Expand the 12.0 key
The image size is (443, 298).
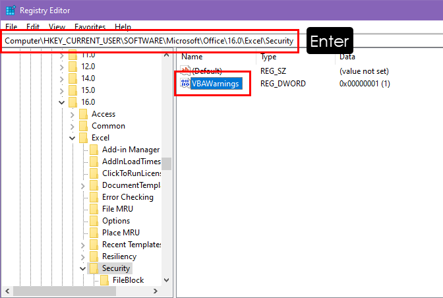[x=62, y=67]
